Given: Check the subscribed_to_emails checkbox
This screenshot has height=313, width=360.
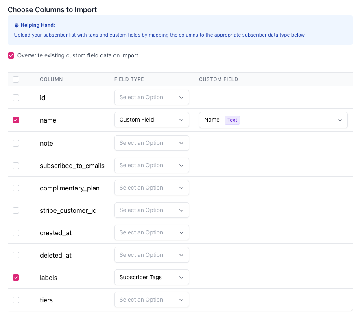Looking at the screenshot, I should tap(16, 166).
